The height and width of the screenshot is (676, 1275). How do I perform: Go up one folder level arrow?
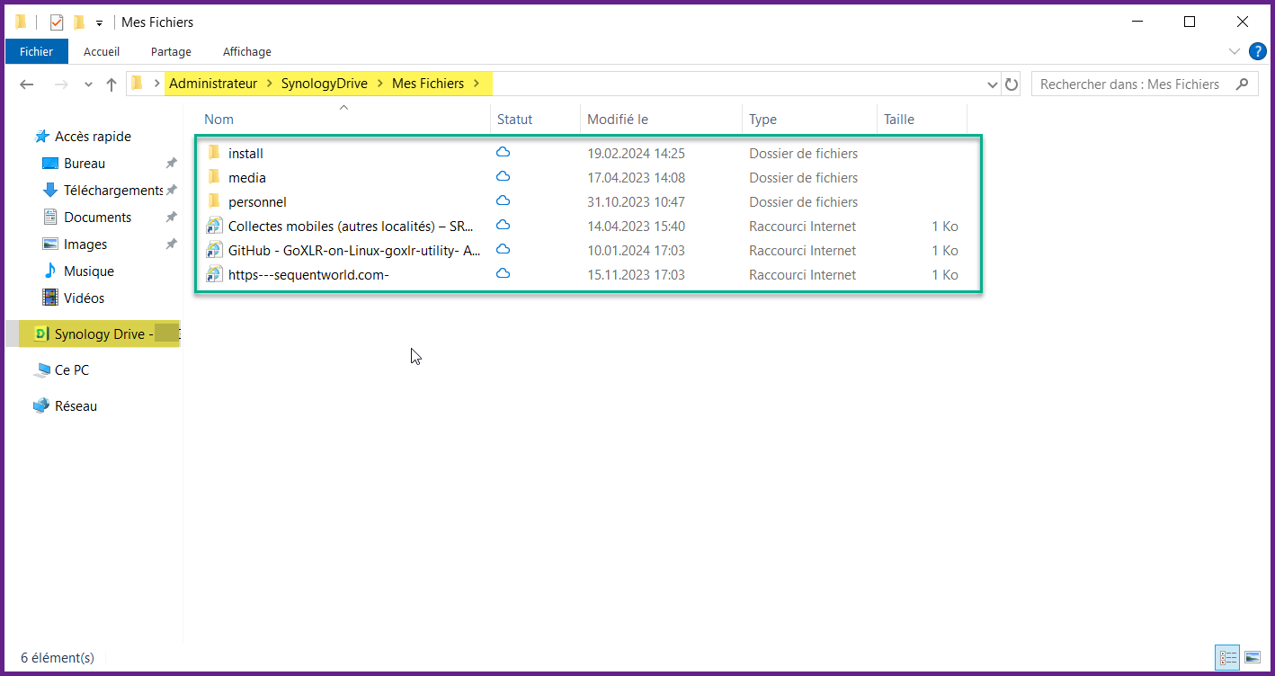pos(111,84)
